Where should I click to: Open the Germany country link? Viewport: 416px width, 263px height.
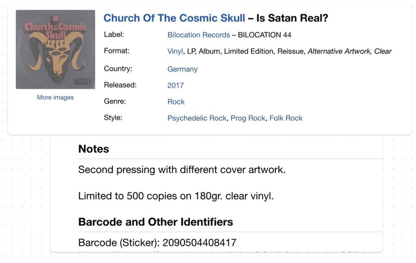click(x=182, y=69)
